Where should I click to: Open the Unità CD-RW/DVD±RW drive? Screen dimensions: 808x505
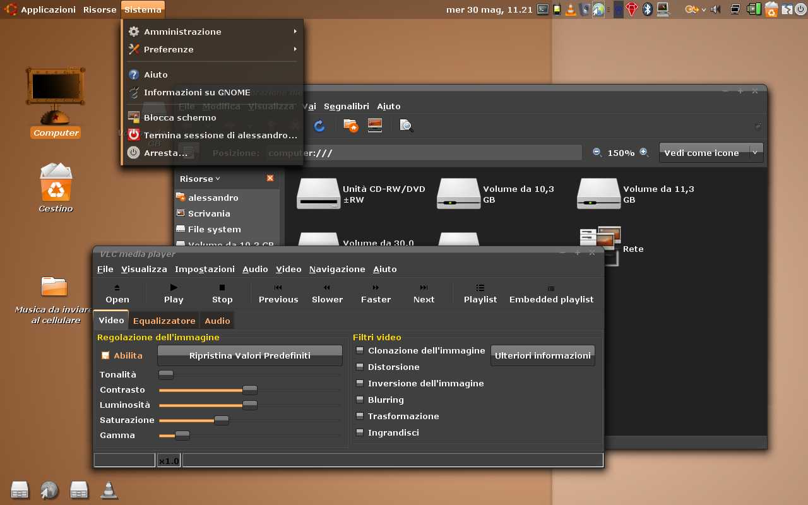(319, 194)
